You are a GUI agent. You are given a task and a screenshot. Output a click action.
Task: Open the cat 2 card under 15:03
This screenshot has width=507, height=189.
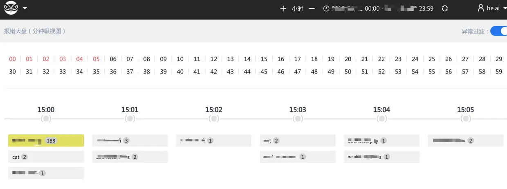298,140
